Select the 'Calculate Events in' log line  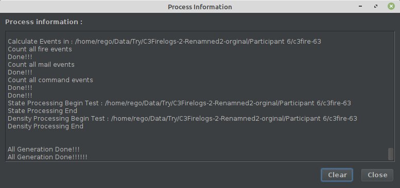[164, 42]
